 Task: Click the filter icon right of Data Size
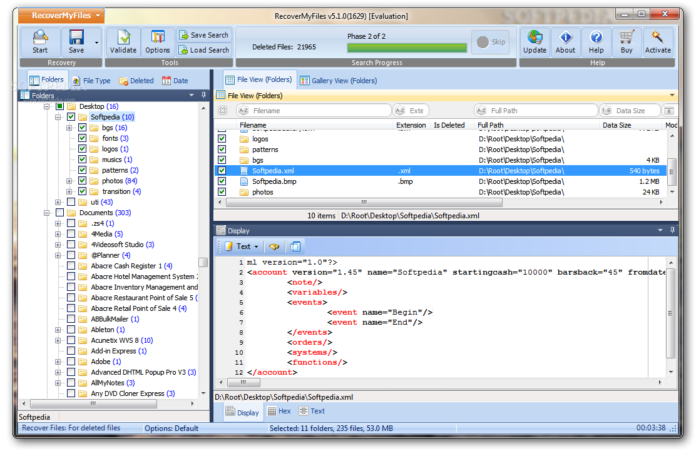click(x=669, y=111)
